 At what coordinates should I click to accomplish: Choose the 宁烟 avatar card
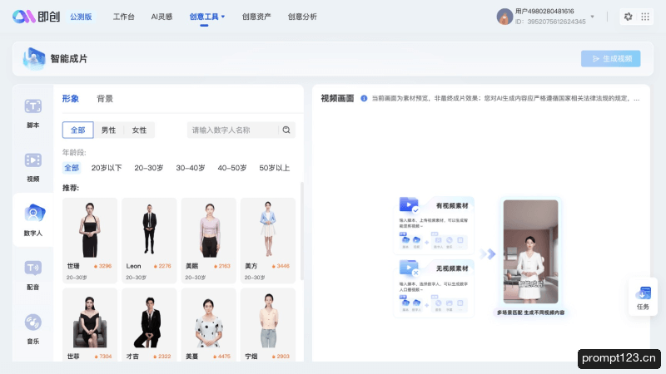point(268,325)
